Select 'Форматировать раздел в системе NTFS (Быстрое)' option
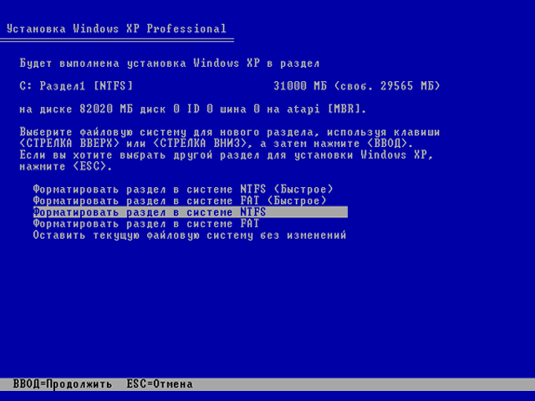 click(x=182, y=189)
